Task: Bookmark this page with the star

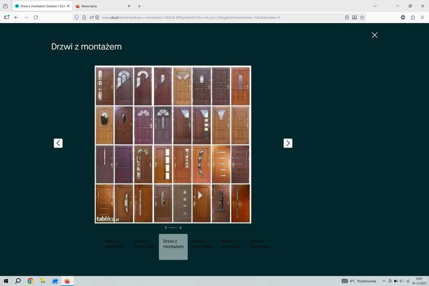Action: pyautogui.click(x=362, y=18)
